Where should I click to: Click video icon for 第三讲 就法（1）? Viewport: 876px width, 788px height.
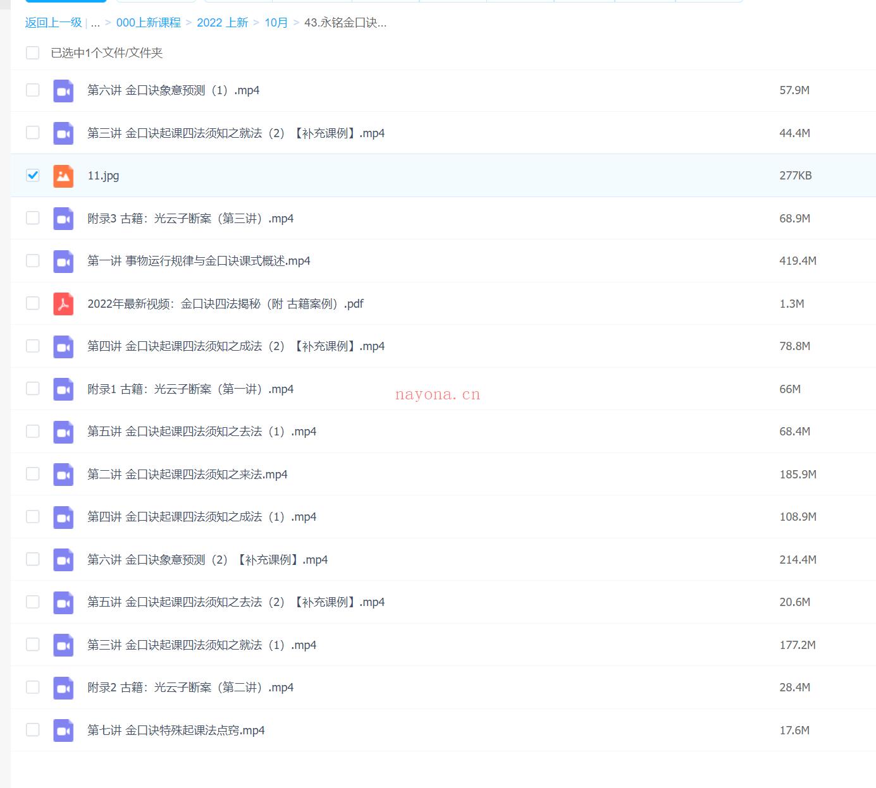63,645
